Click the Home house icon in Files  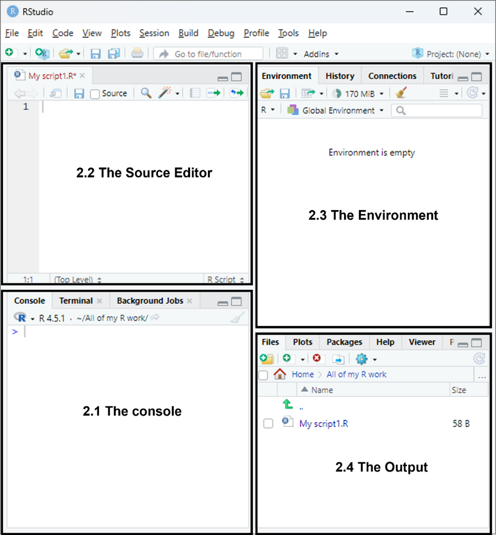click(280, 374)
